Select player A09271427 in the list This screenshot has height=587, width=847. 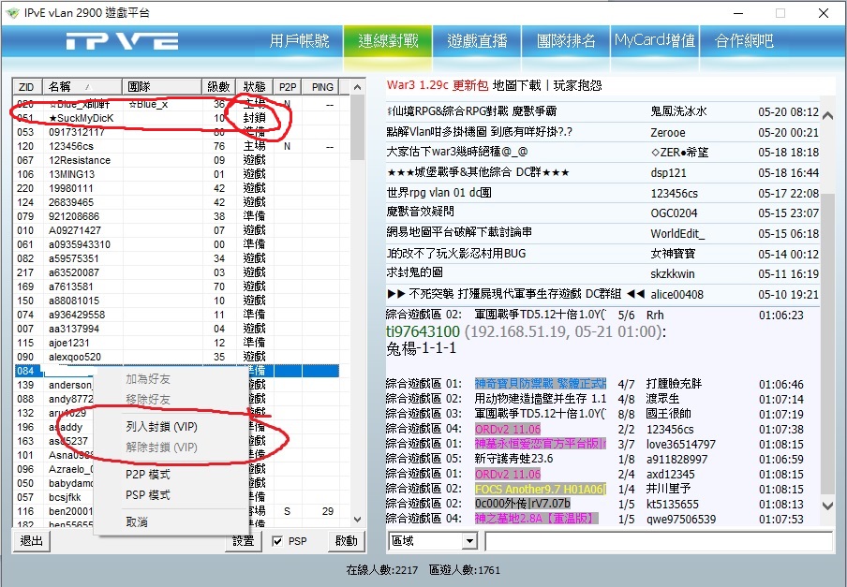[x=75, y=230]
